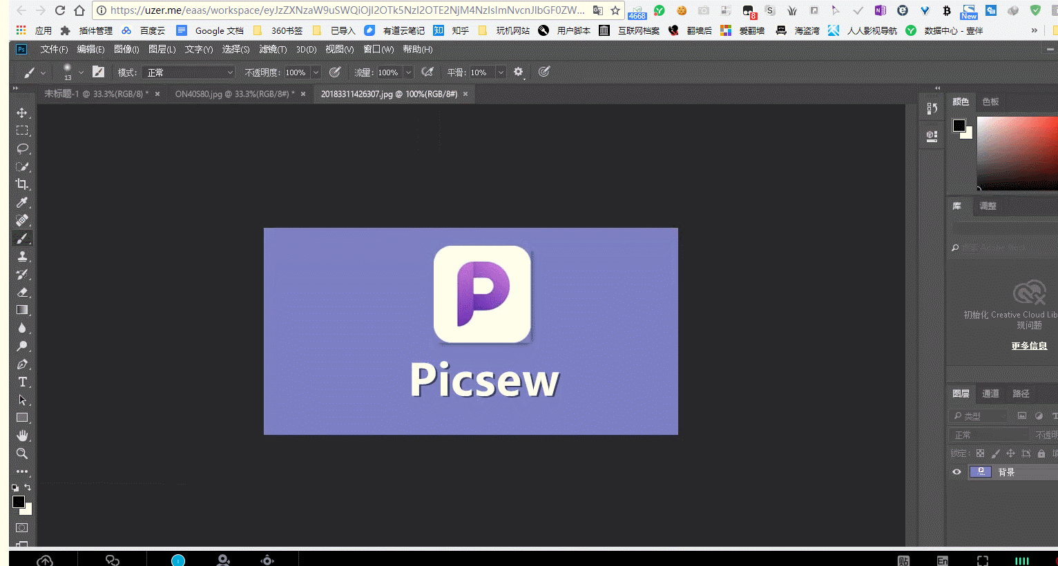Select the Zoom tool
Viewport: 1058px width, 566px height.
pyautogui.click(x=22, y=453)
